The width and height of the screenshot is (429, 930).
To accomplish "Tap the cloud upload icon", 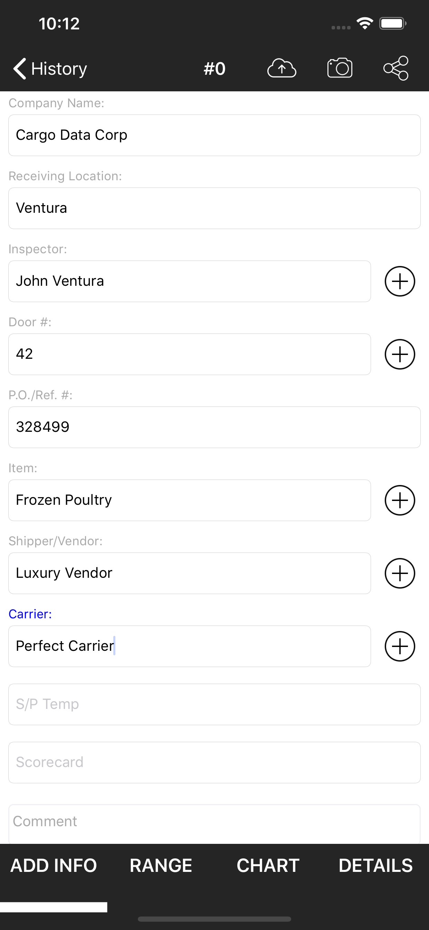I will click(282, 68).
